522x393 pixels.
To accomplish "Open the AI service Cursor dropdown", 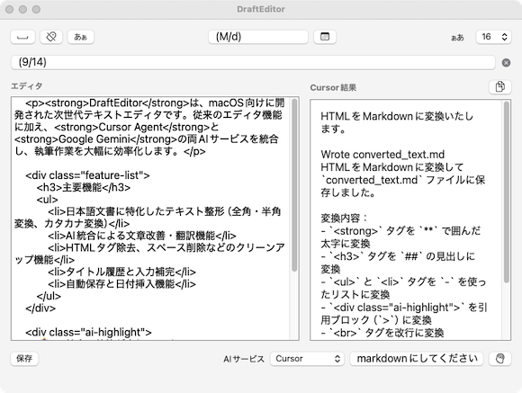I will tap(307, 359).
